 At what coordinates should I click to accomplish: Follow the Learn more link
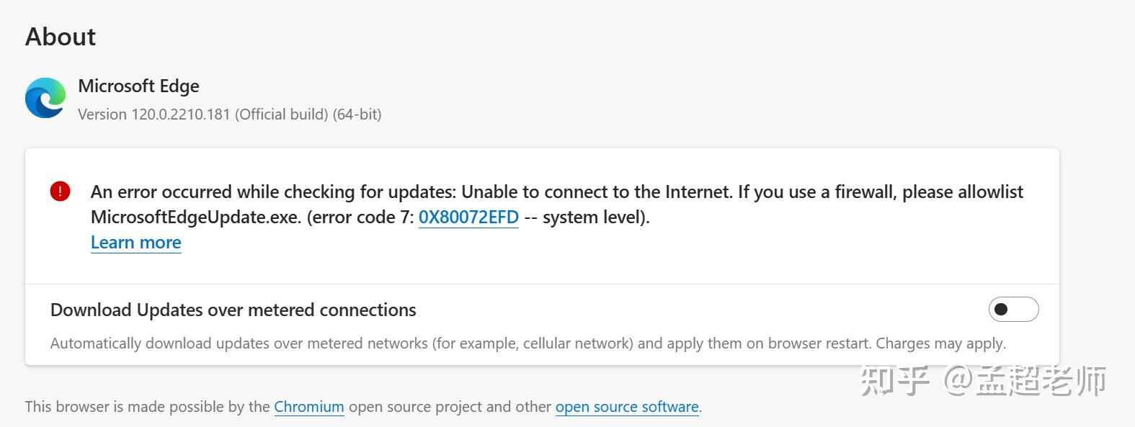click(135, 243)
